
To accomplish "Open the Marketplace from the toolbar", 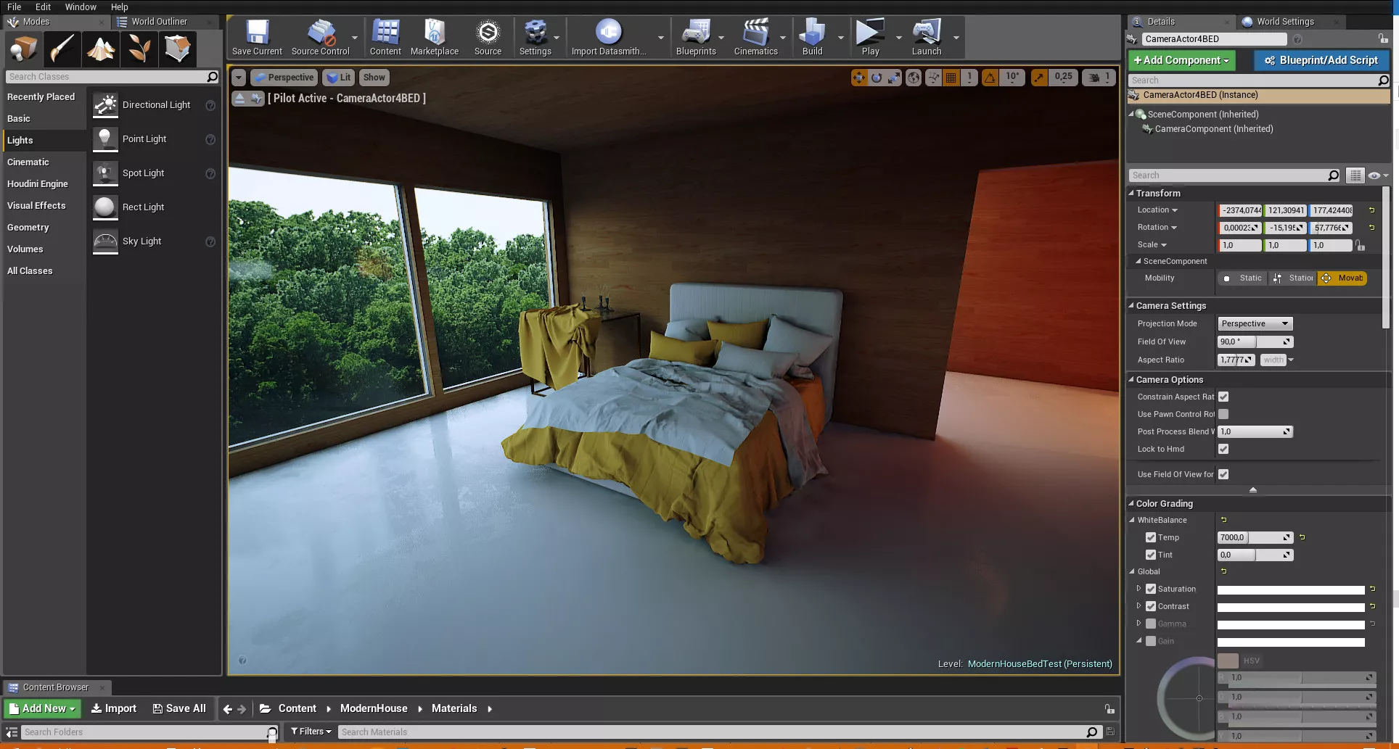I will (434, 38).
